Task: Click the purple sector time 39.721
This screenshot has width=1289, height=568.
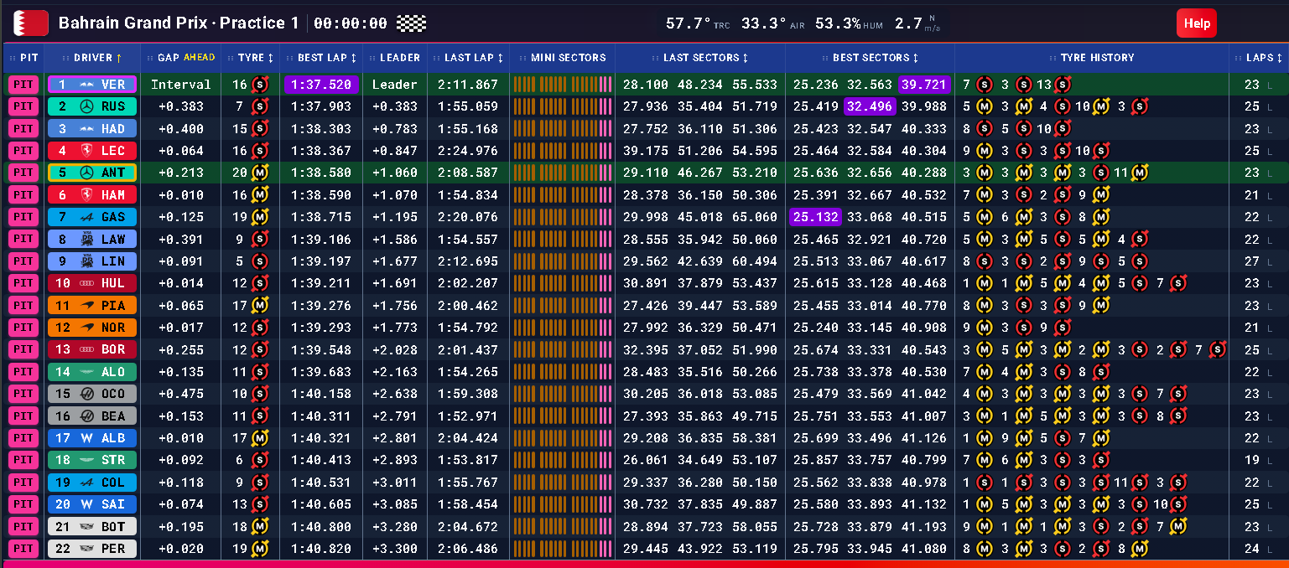Action: pos(923,85)
